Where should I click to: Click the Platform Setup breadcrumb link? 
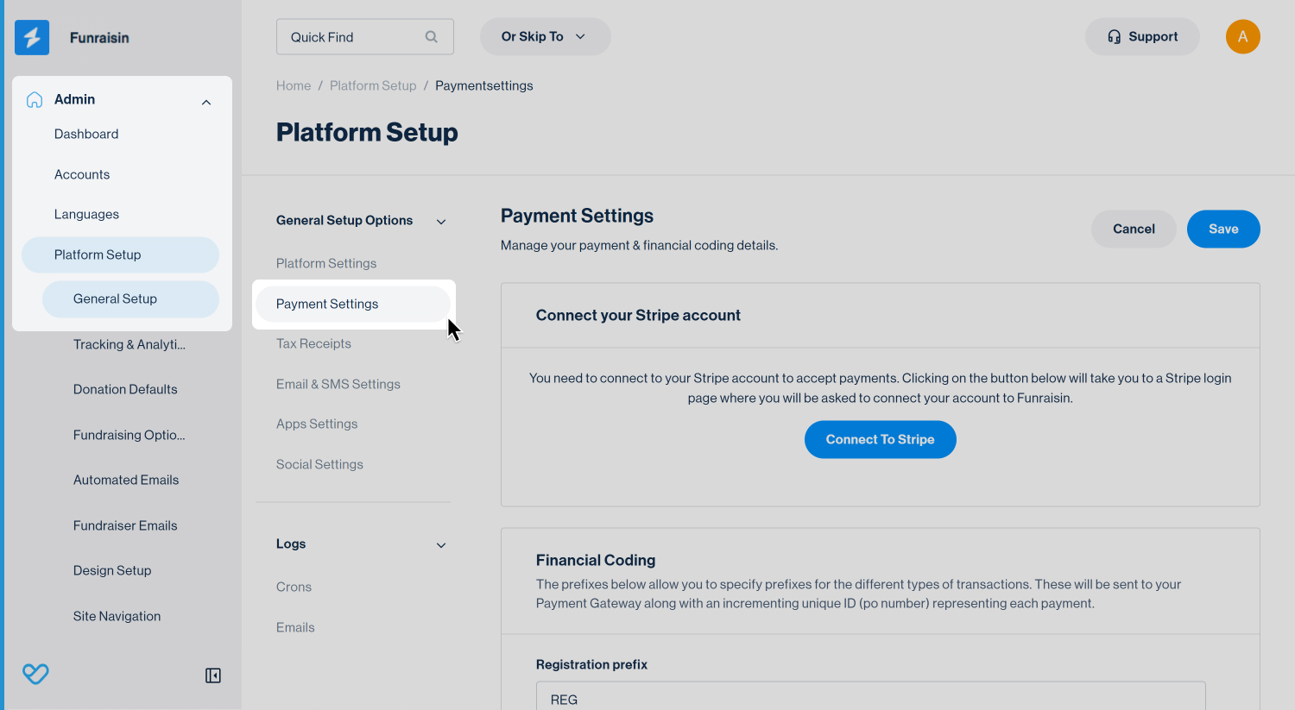[373, 85]
